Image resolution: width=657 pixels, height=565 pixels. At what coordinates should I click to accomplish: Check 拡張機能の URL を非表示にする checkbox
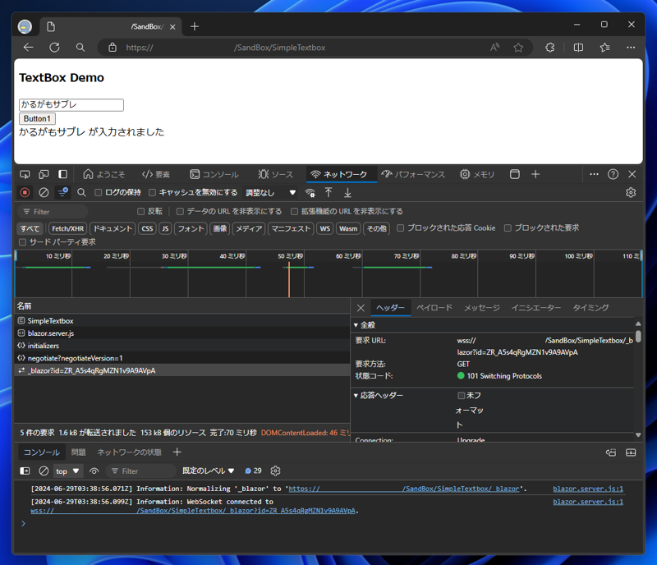(x=295, y=211)
